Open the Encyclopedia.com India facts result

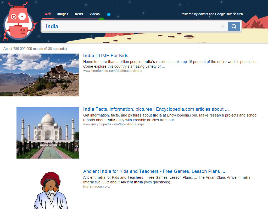tap(155, 109)
